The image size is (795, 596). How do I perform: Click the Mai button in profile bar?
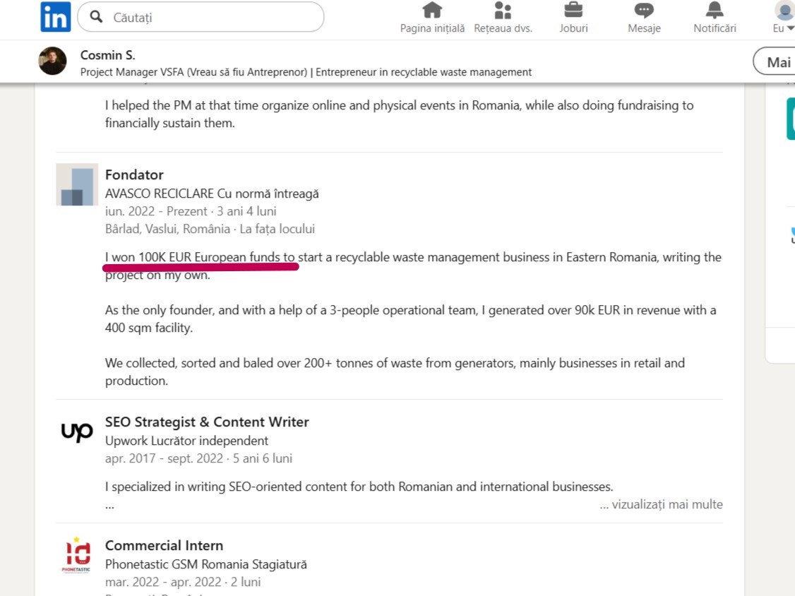[776, 61]
